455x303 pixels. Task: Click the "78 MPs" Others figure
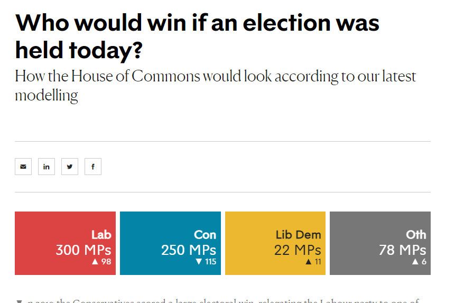(x=403, y=250)
